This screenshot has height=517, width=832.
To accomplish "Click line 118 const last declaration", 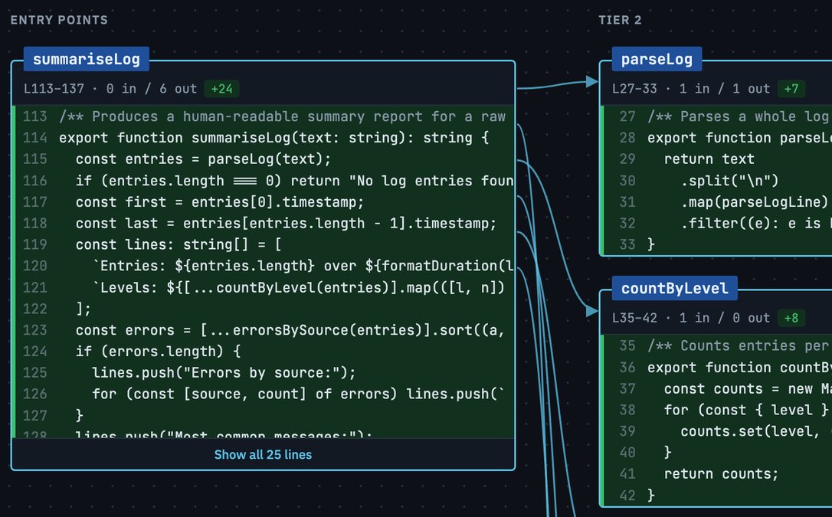I will tap(265, 223).
